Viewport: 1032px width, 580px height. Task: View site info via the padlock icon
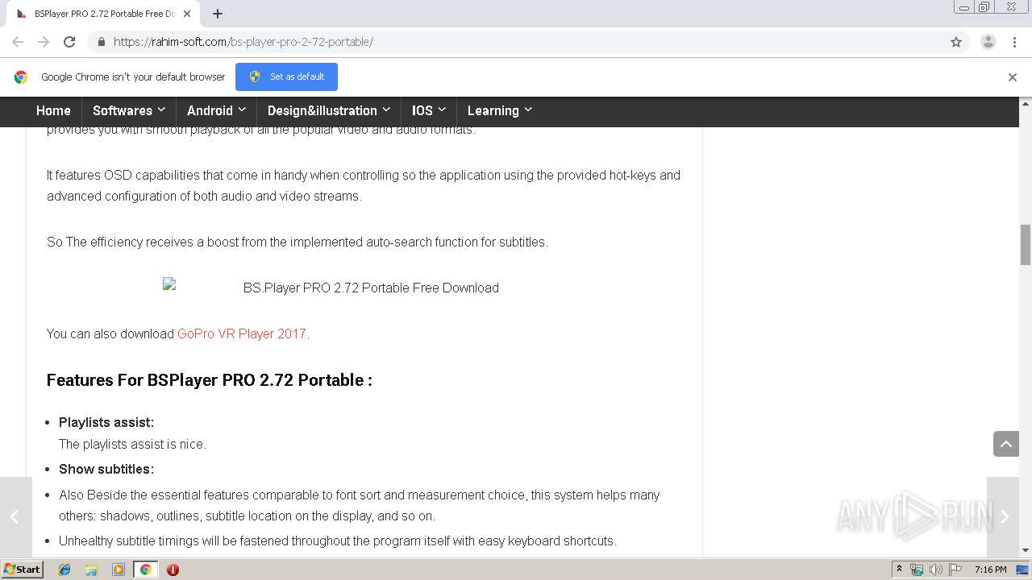(x=101, y=42)
